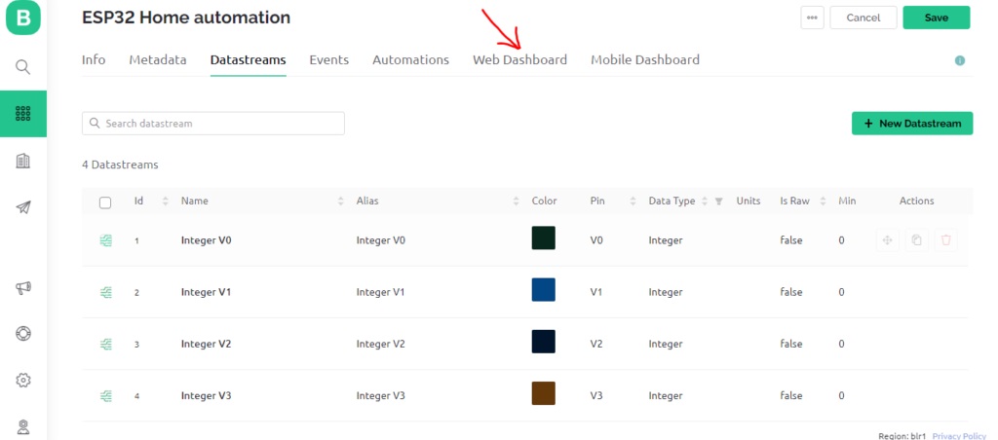Click the Integer V3 alias cell
The width and height of the screenshot is (998, 440).
tap(381, 395)
